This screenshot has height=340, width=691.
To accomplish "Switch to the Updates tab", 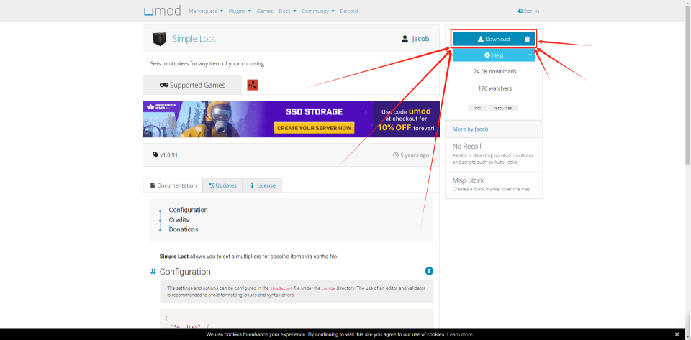I will pos(223,185).
